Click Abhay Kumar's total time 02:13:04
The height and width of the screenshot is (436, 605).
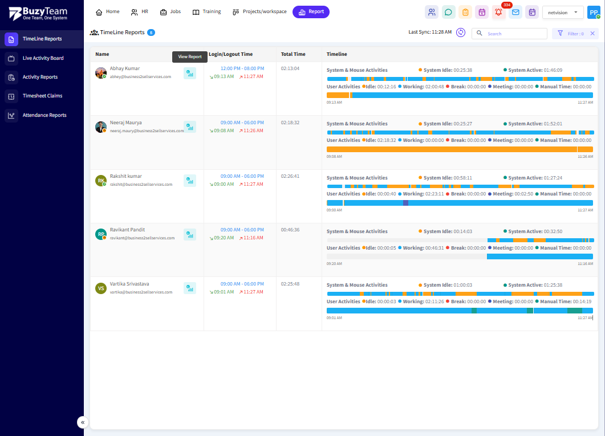point(290,68)
